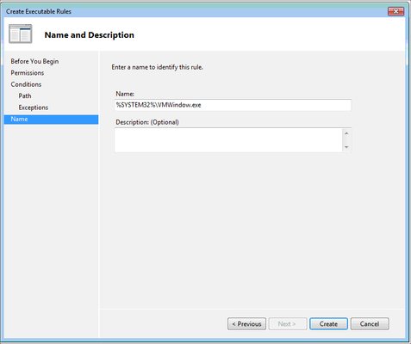Cancel the rule creation wizard
This screenshot has width=411, height=344.
point(370,324)
